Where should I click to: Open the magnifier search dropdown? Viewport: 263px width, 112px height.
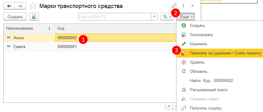click(167, 17)
